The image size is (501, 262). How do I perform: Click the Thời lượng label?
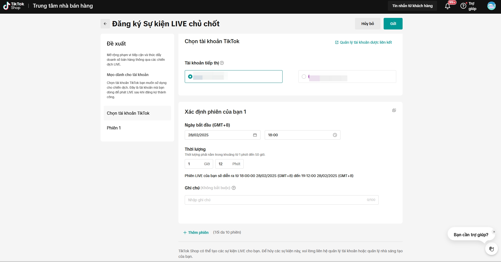195,149
